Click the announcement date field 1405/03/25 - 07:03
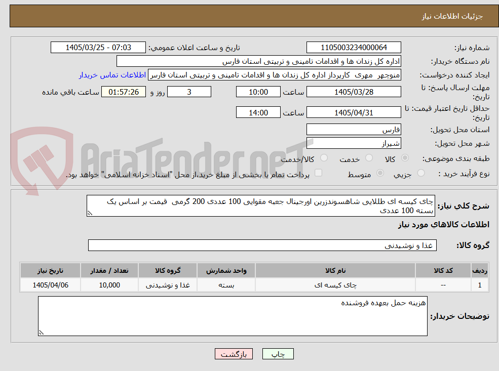 (x=98, y=48)
